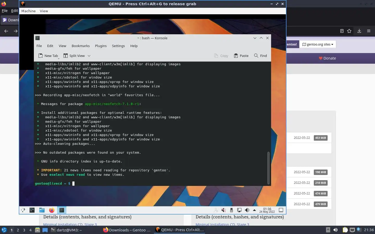Expand the Split View dropdown arrow

[x=89, y=56]
